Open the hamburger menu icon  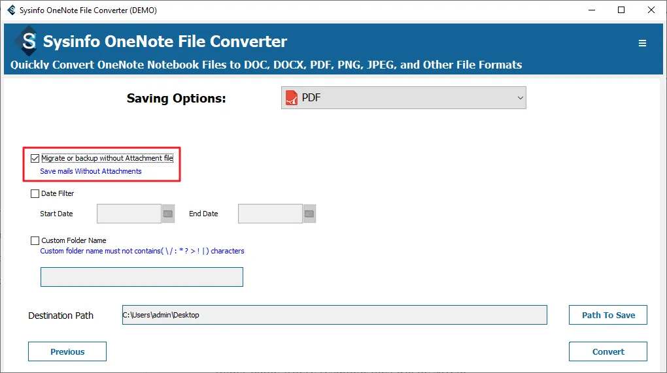pos(642,43)
